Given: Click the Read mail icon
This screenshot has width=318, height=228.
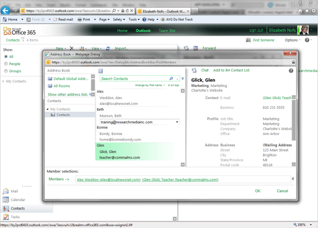Looking at the screenshot, I should point(55,20).
